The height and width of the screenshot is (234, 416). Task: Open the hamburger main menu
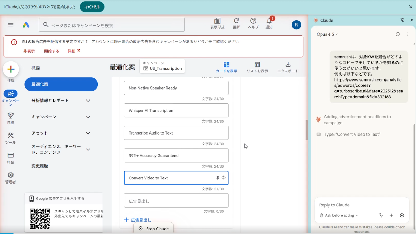point(10,25)
